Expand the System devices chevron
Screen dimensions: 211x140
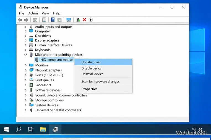click(26, 105)
